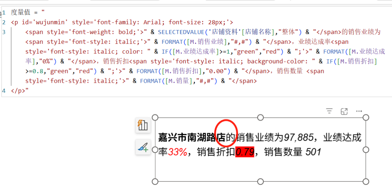Click the 0.8 threshold value in the code
This screenshot has height=193, width=392.
pyautogui.click(x=38, y=71)
